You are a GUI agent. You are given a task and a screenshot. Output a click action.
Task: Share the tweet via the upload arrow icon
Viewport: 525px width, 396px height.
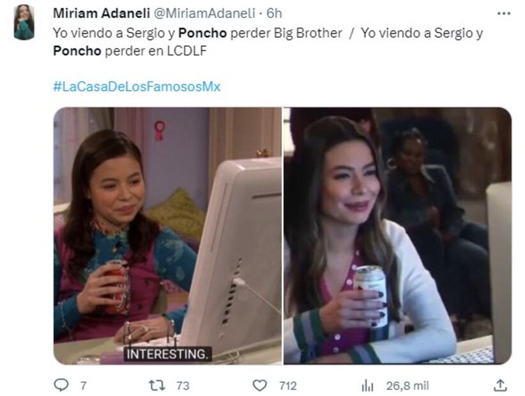coord(500,385)
